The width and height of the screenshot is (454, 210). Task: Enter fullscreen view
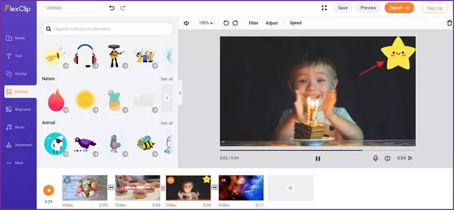324,8
